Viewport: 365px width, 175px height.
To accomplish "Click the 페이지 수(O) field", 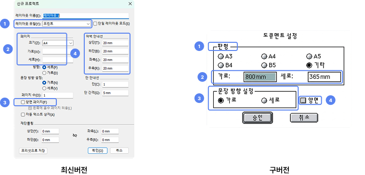I will 58,95.
